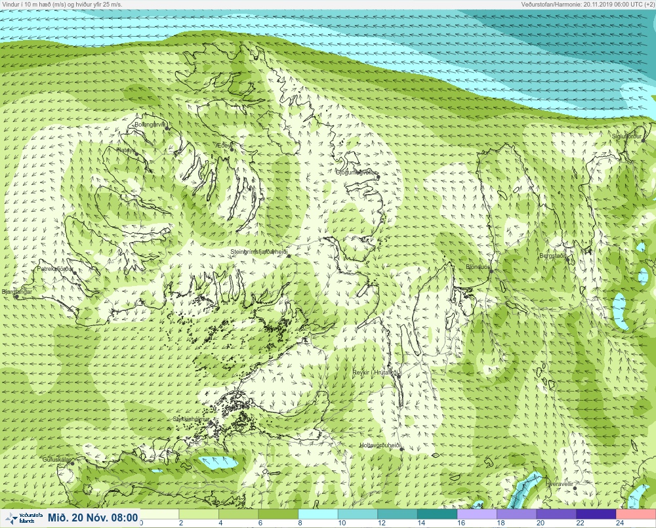The width and height of the screenshot is (656, 528).
Task: Click the Veðurstofa Íslands logo
Action: point(24,518)
